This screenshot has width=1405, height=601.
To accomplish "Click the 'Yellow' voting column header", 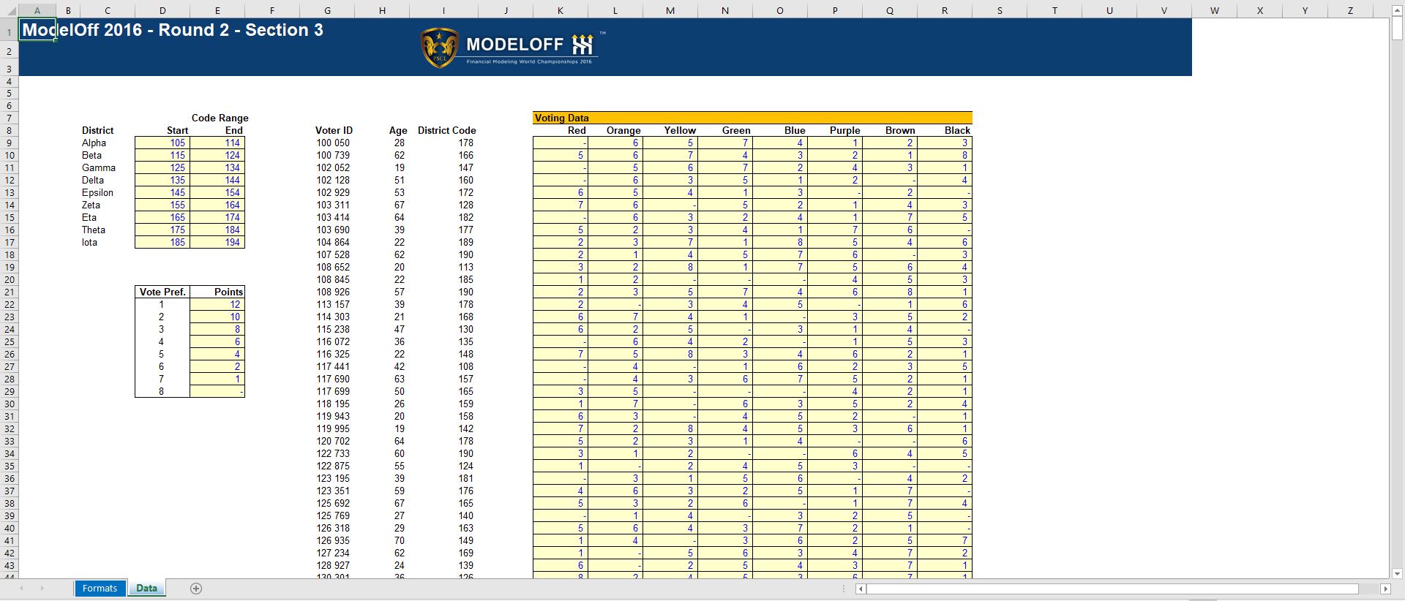I will (x=680, y=131).
